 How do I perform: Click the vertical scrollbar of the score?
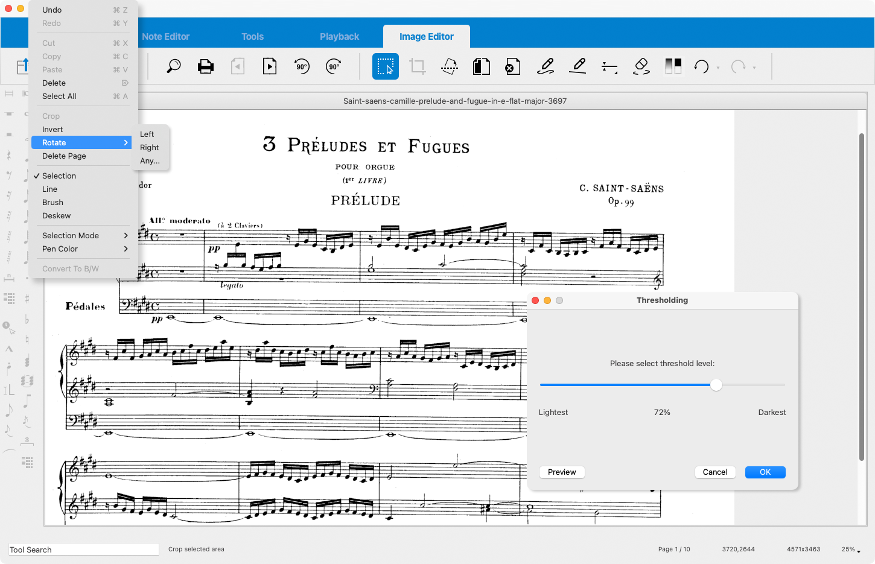tap(862, 297)
